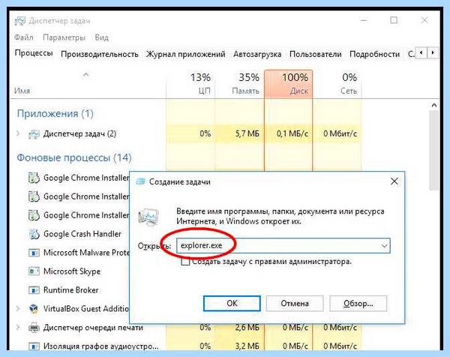
Task: Click the Изоляция графов аудиоустройств icon
Action: (x=34, y=346)
